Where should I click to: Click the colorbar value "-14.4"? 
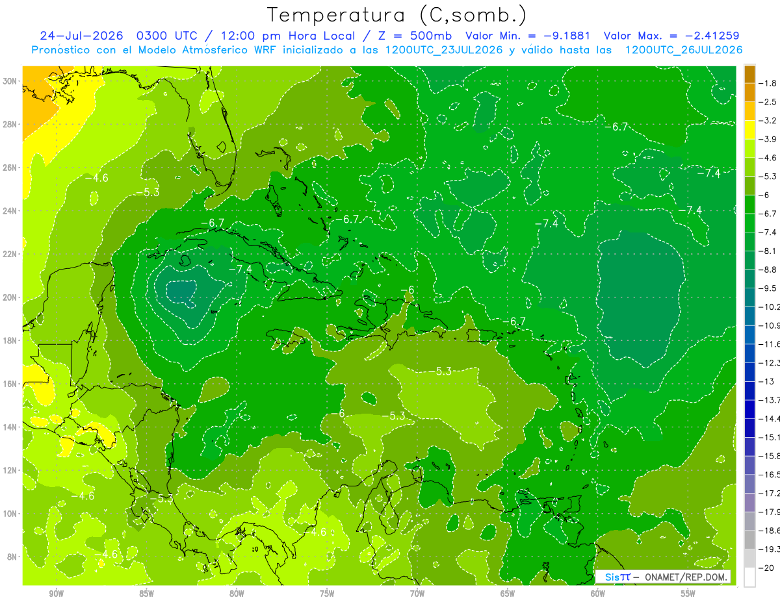pyautogui.click(x=768, y=418)
